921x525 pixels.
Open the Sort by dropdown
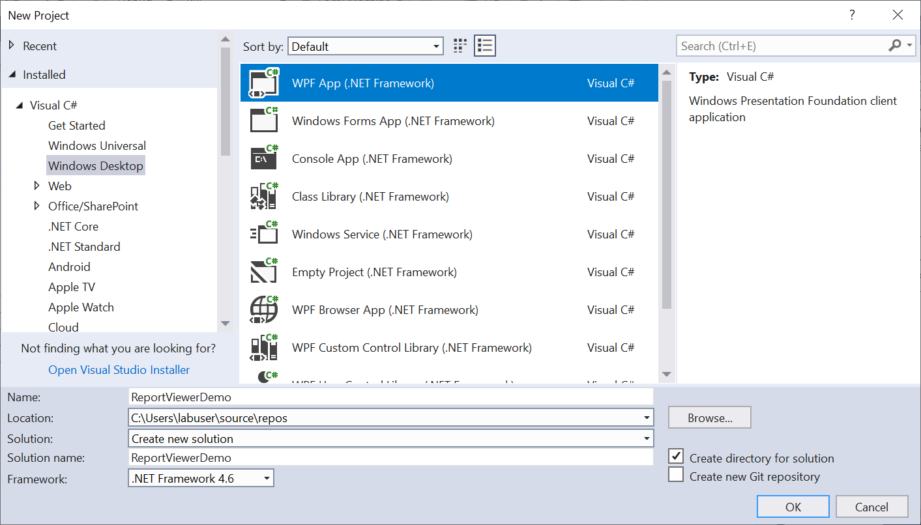tap(365, 46)
